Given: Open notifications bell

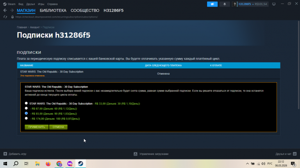Looking at the screenshot, I should [x=225, y=4].
